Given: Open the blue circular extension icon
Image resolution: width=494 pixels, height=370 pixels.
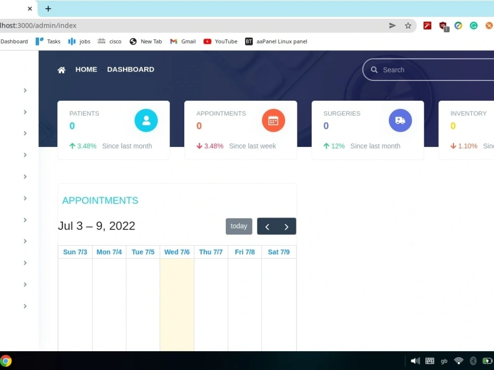Looking at the screenshot, I should tap(458, 26).
